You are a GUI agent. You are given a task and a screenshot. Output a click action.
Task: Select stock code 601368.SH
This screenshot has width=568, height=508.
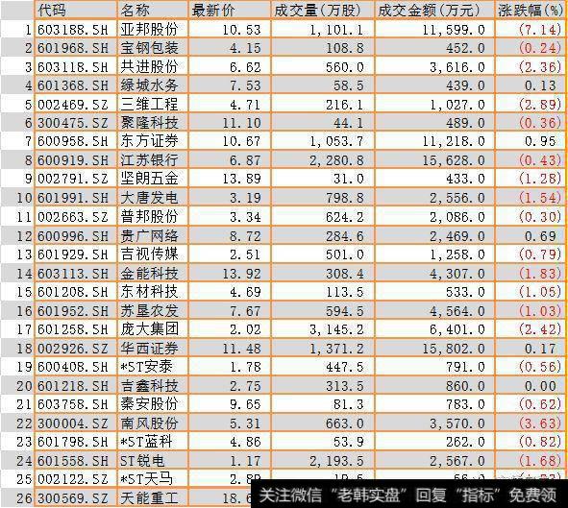pyautogui.click(x=73, y=85)
